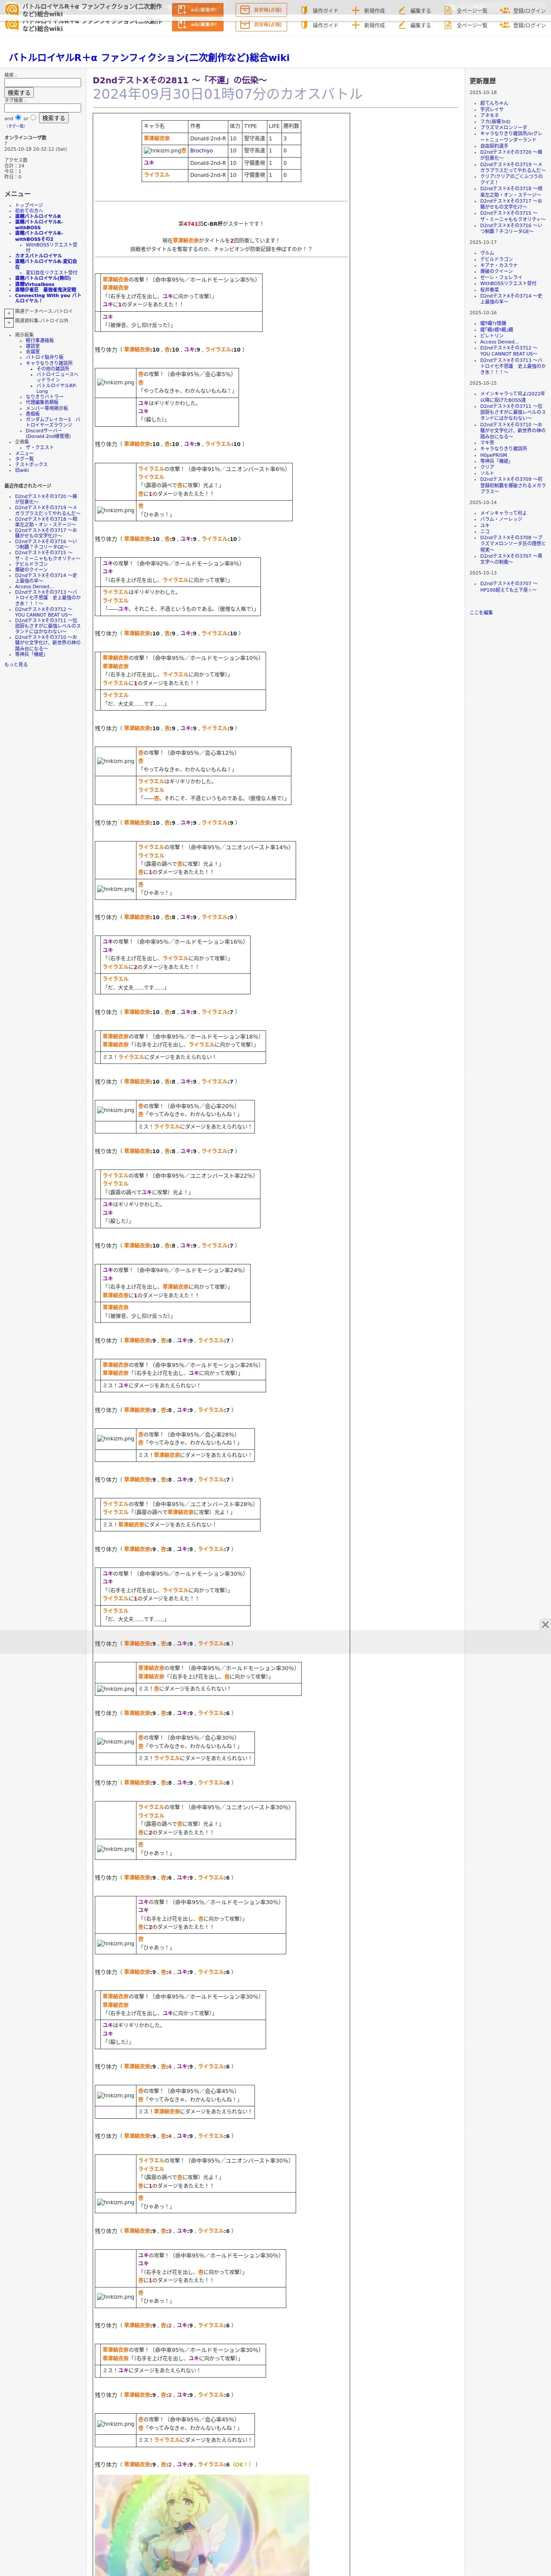
Task: Open メンバー専用掲示板 link
Action: tap(47, 408)
